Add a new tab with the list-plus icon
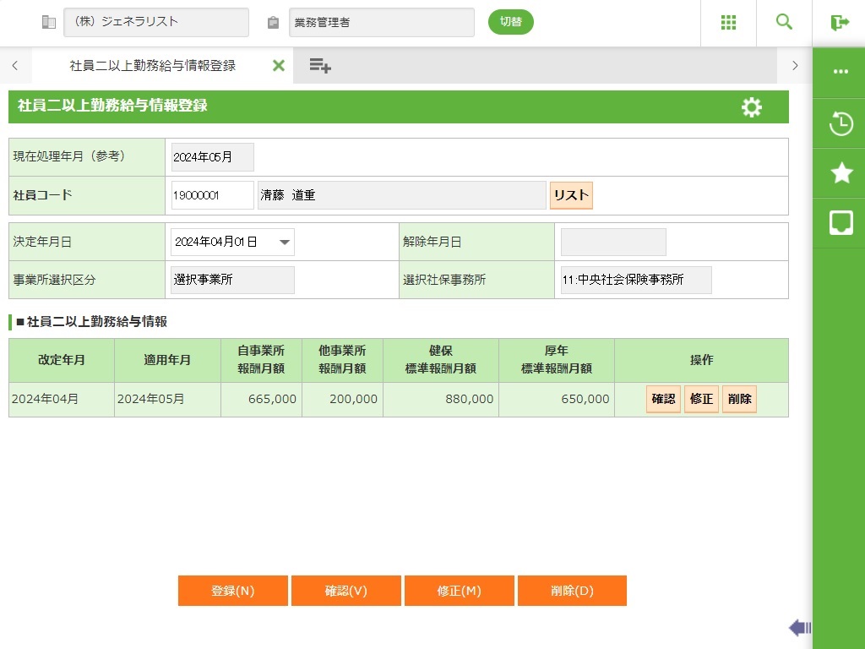 [x=319, y=66]
